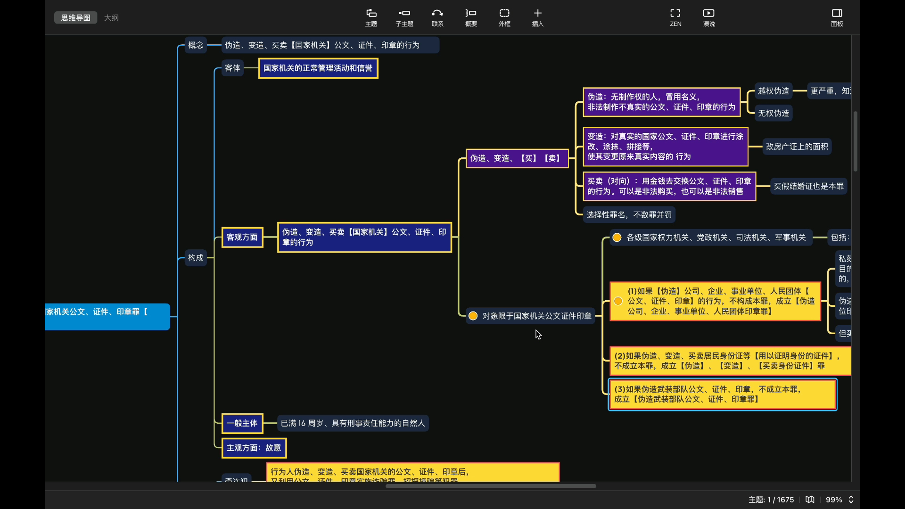Select the 概念 node
905x509 pixels.
click(x=196, y=45)
